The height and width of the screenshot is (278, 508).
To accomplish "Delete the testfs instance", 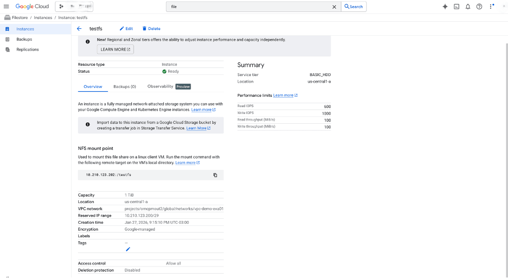I will click(151, 29).
